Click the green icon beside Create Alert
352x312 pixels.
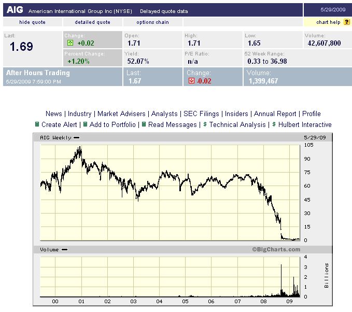[37, 124]
